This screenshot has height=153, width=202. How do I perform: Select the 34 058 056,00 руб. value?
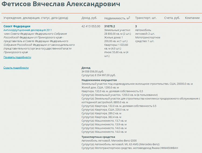(92, 72)
